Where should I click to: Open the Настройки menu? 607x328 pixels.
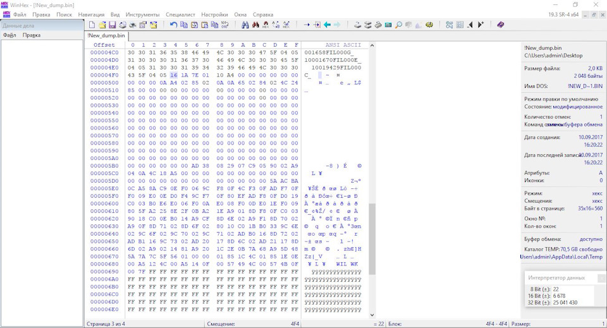click(214, 15)
